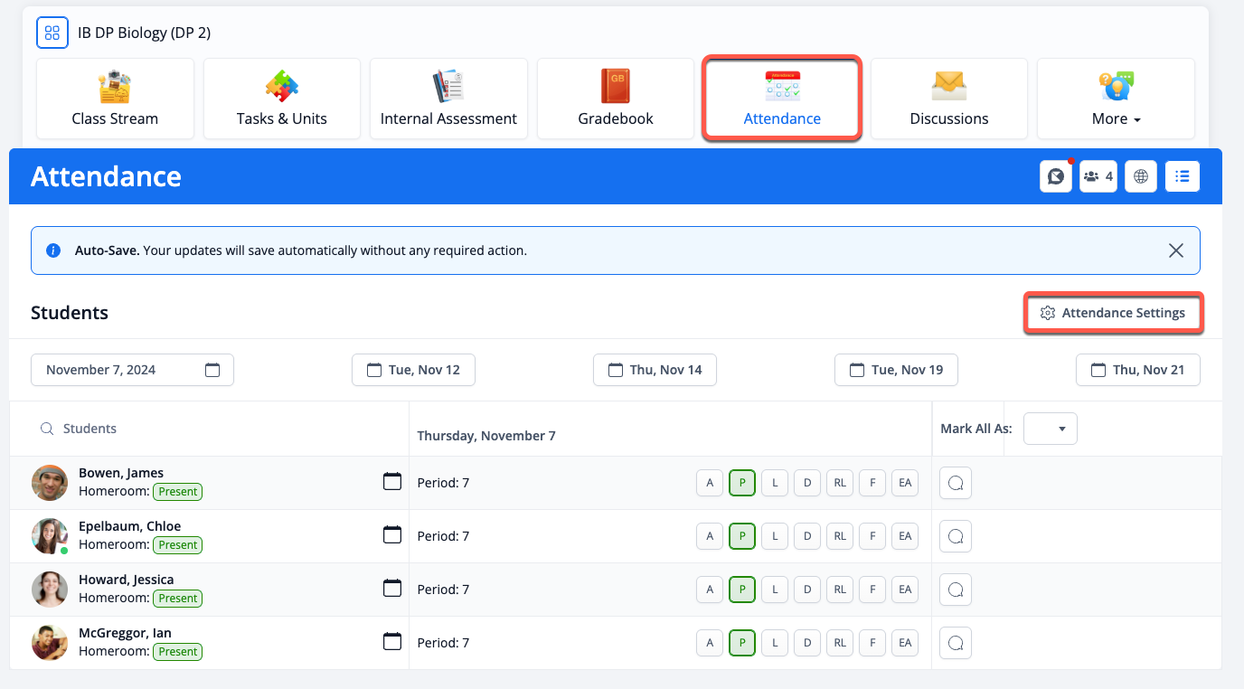Click the class grid icon beside IB DP Biology

52,33
